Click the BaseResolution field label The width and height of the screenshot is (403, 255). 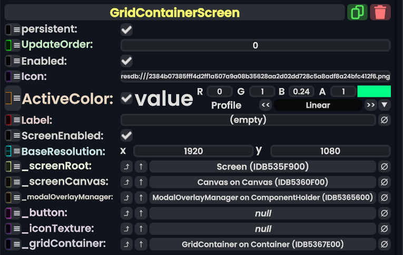[x=63, y=151]
